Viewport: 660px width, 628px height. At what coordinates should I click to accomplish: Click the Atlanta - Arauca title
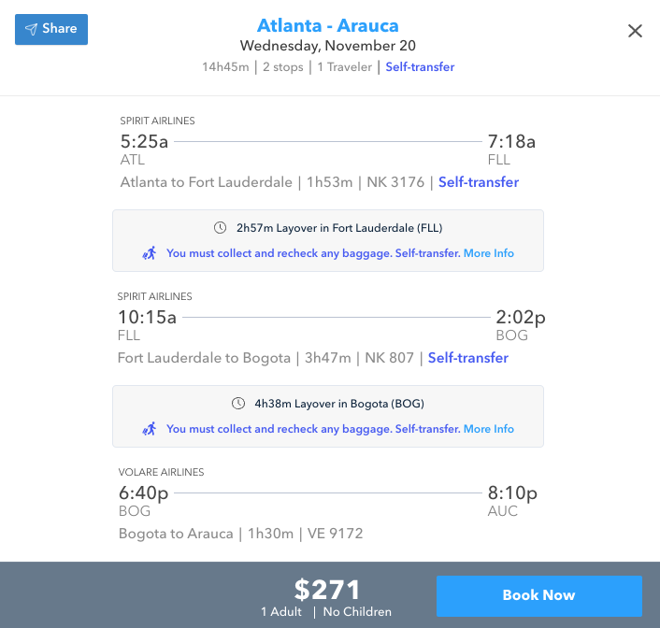pyautogui.click(x=327, y=24)
